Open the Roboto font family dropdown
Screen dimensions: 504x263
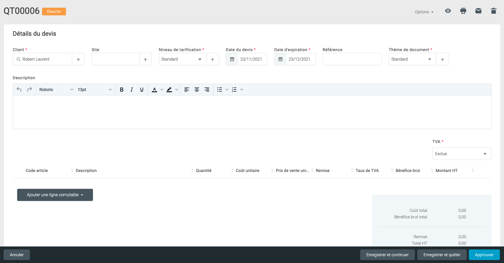tap(56, 90)
